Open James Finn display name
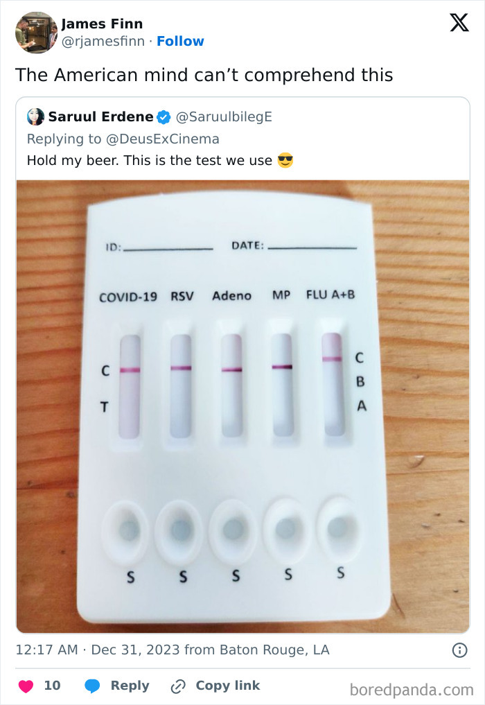Screen dimensions: 485x705 pos(102,24)
